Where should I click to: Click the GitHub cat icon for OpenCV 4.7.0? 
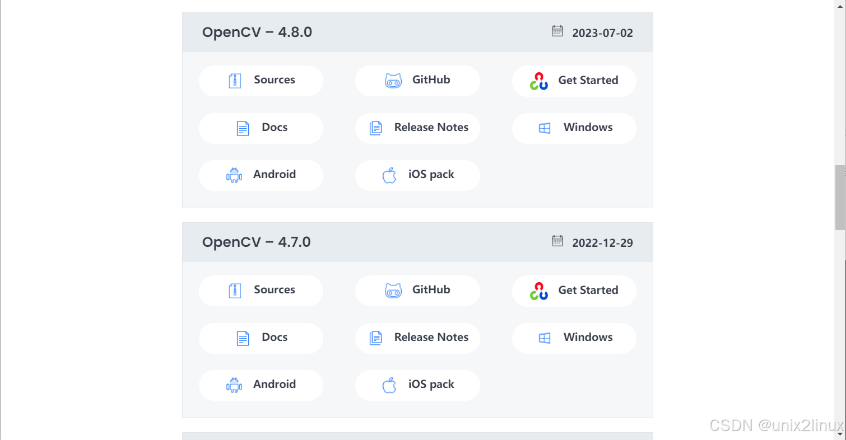pyautogui.click(x=393, y=291)
